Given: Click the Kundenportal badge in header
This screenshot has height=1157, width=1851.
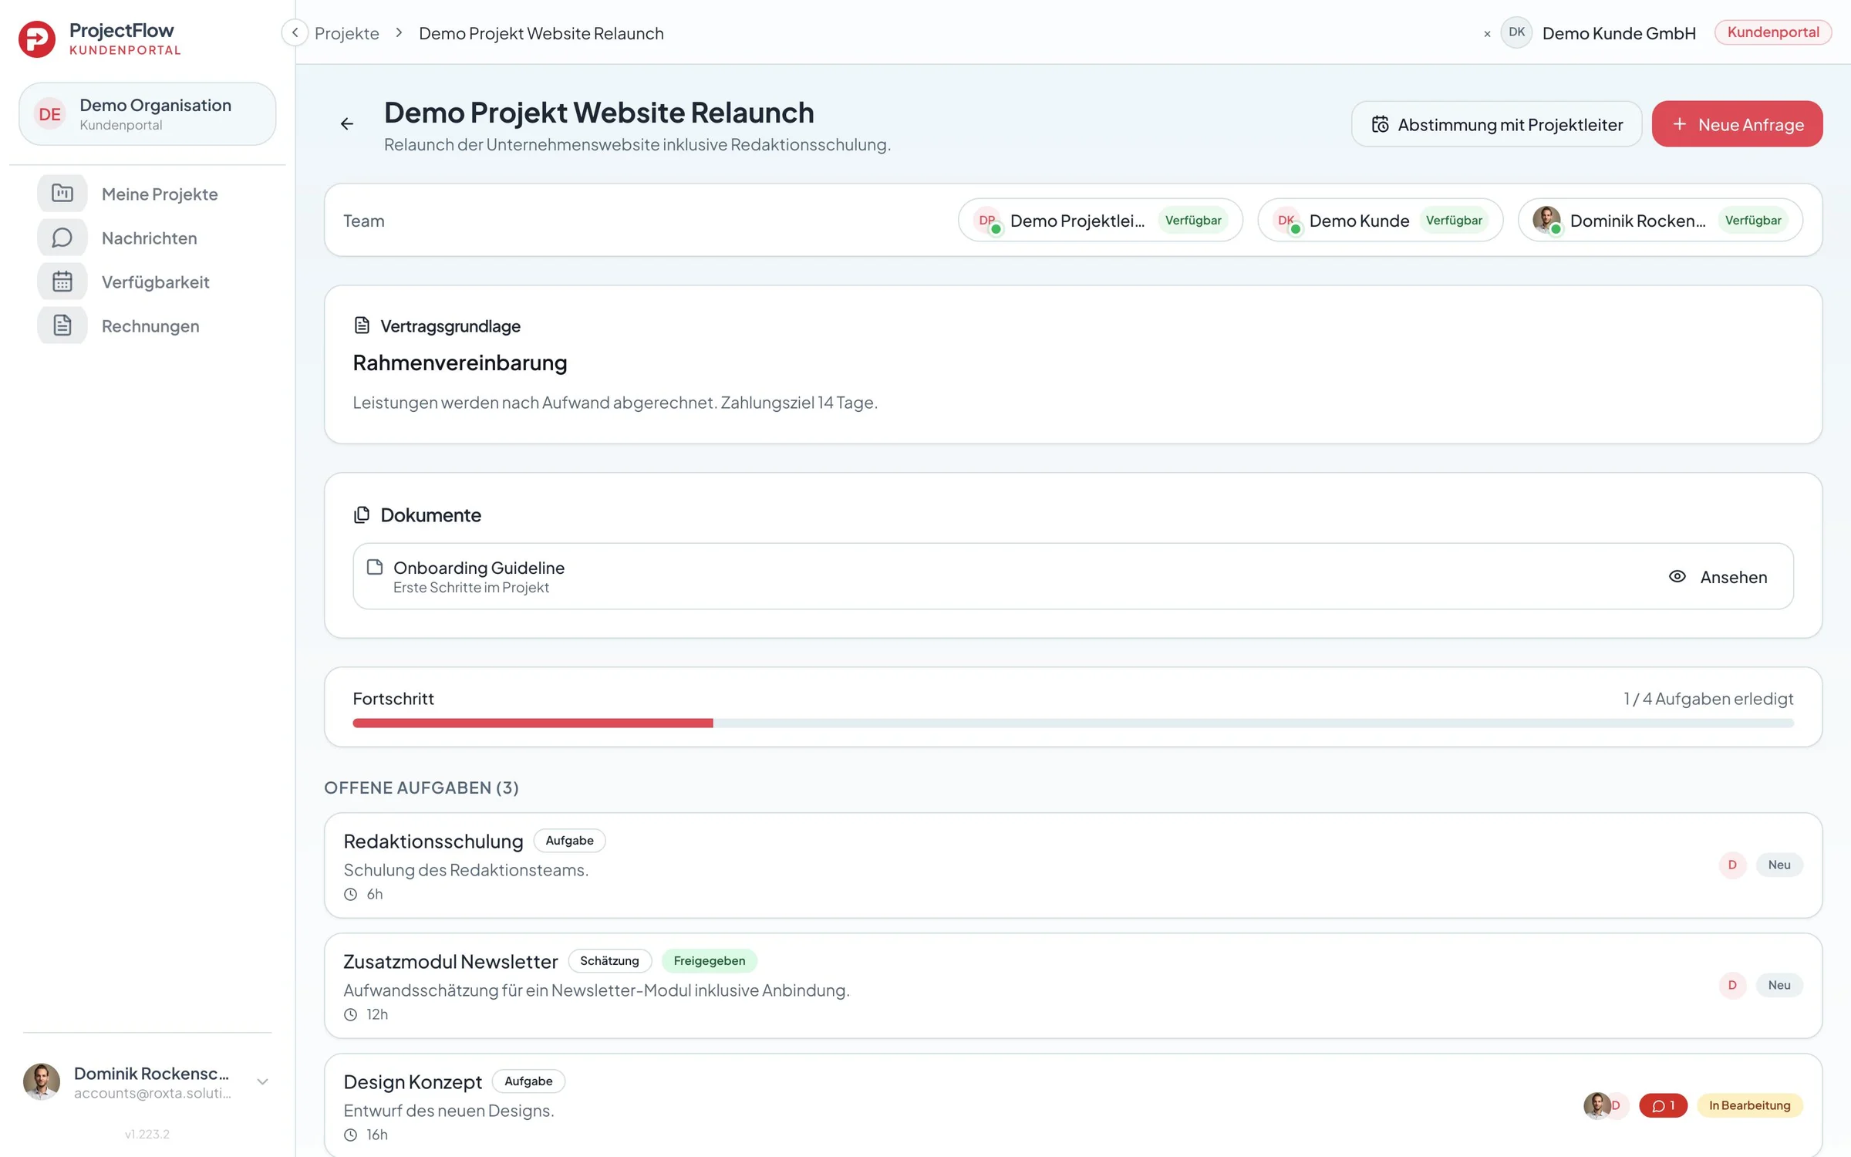Looking at the screenshot, I should coord(1773,32).
